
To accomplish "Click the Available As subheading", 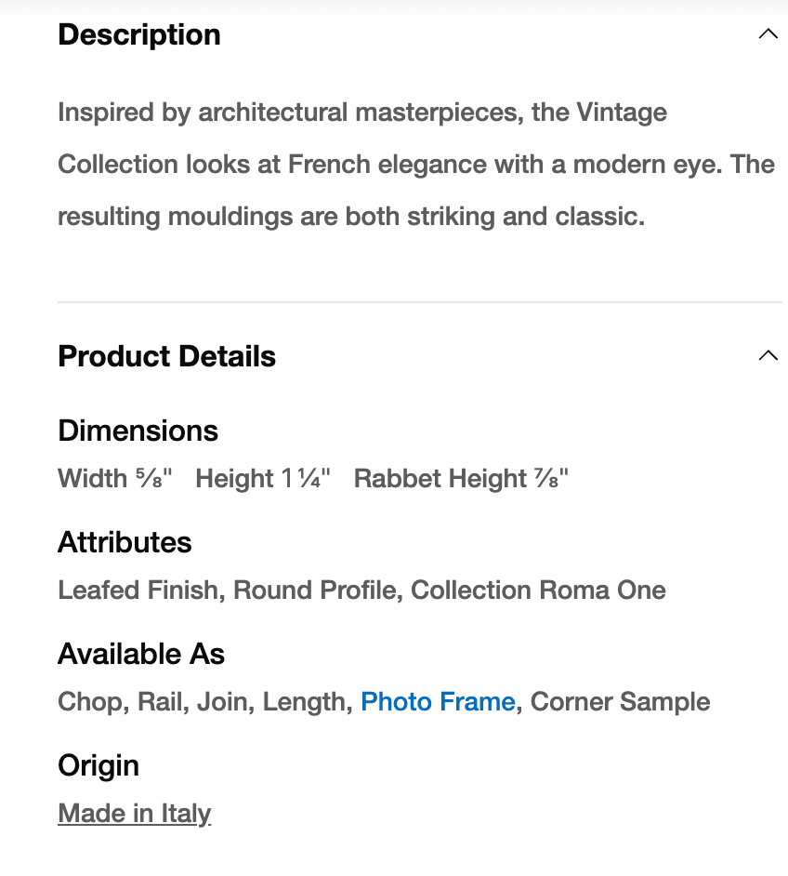I will pyautogui.click(x=141, y=654).
